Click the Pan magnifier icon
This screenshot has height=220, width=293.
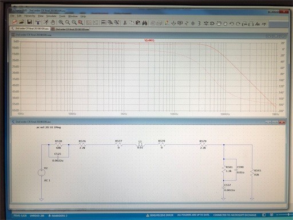point(68,22)
